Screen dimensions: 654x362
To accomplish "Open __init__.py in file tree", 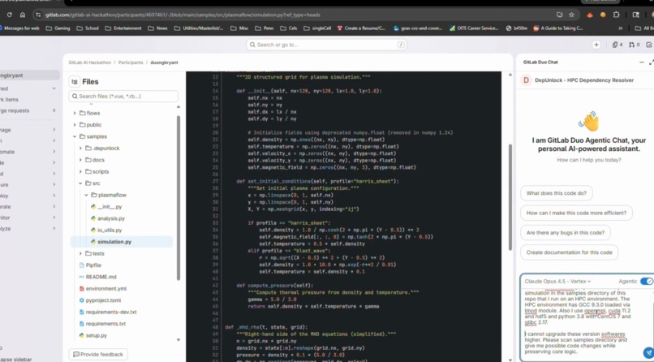I will pos(110,206).
